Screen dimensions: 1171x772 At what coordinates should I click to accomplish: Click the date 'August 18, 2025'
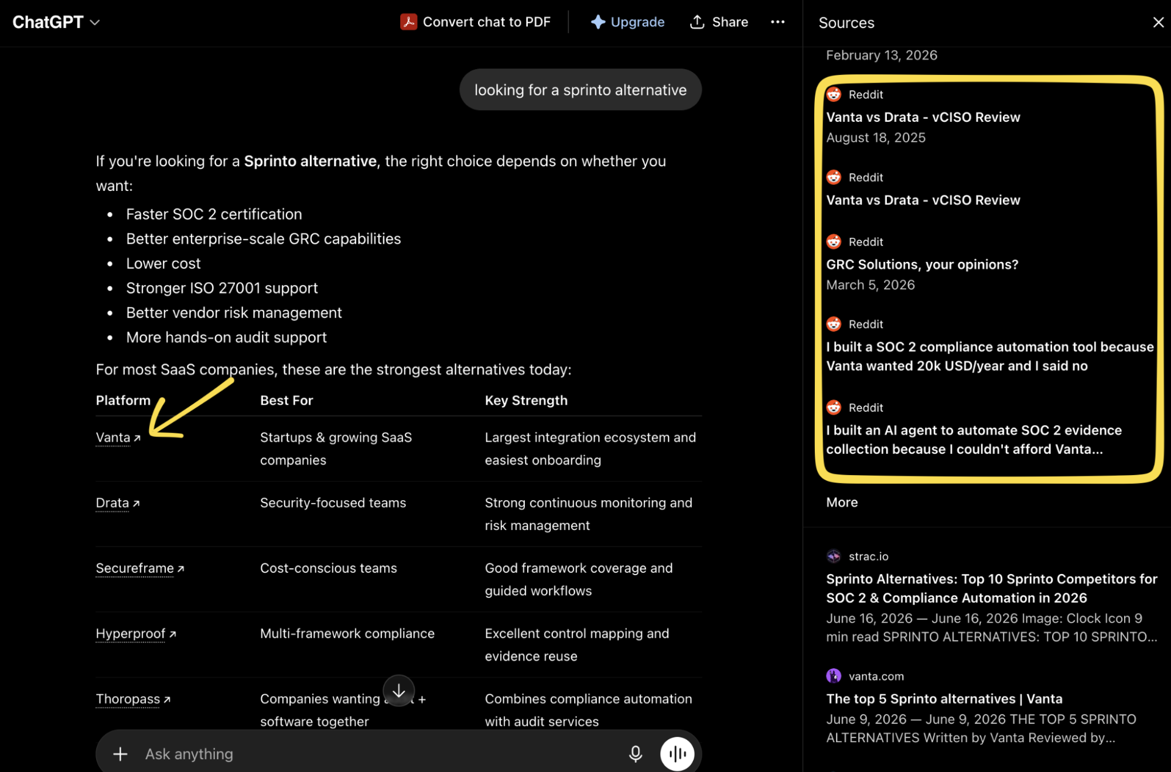point(876,138)
